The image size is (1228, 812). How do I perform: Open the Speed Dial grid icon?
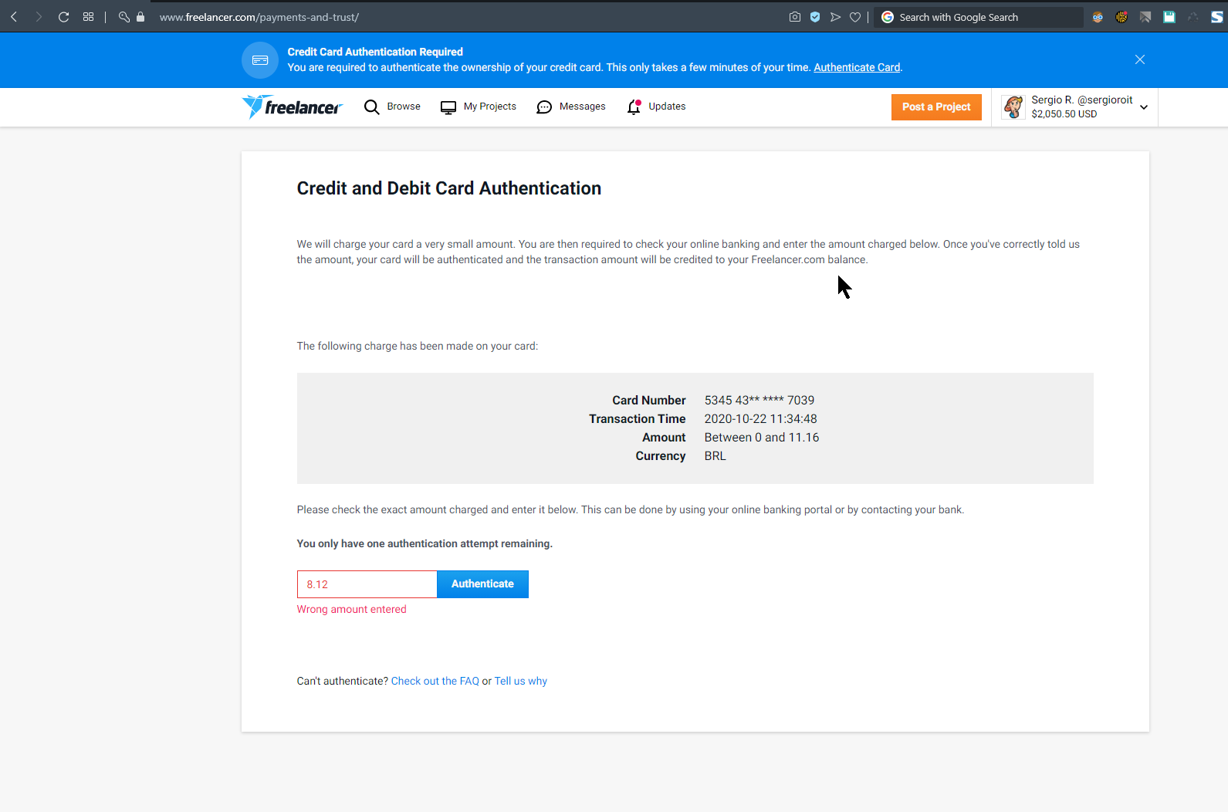click(x=88, y=17)
